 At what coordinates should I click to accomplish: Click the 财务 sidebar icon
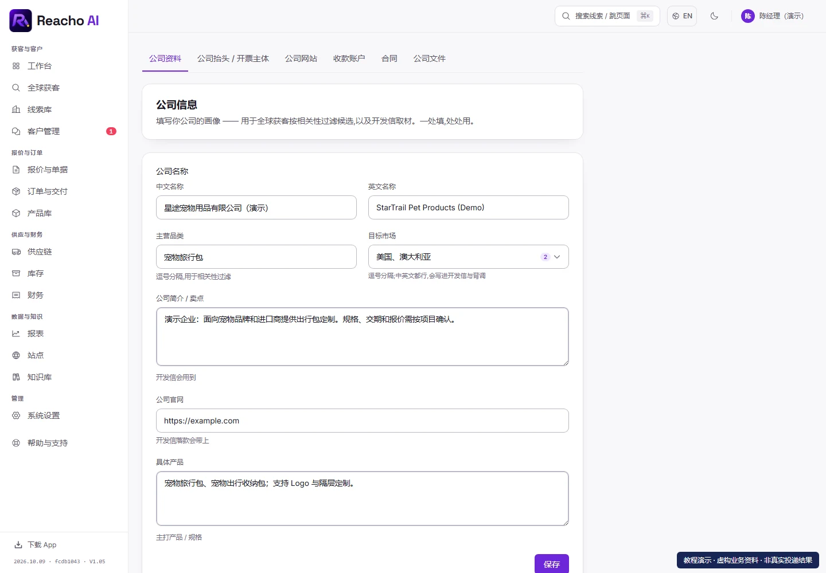click(16, 295)
